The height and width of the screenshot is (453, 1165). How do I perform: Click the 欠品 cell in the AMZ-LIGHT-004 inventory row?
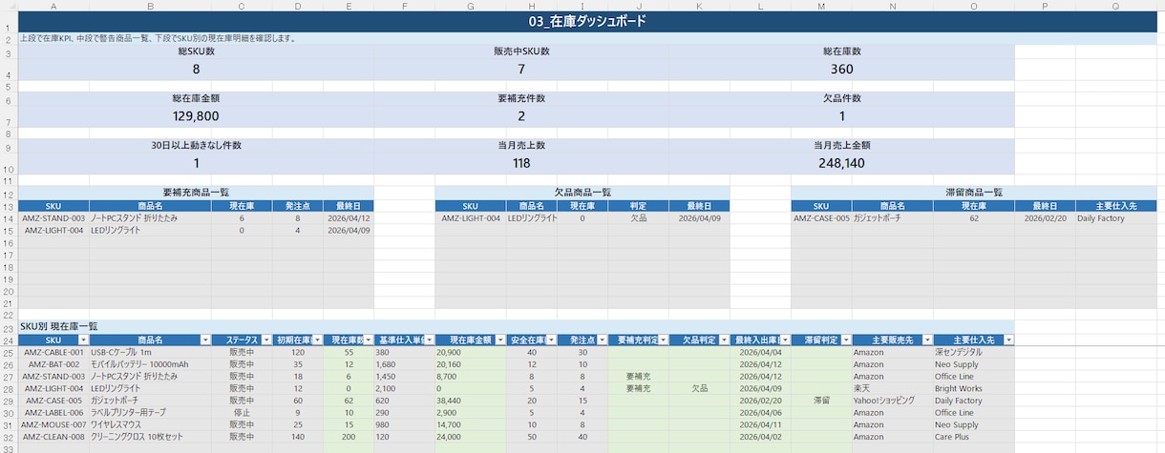coord(699,389)
